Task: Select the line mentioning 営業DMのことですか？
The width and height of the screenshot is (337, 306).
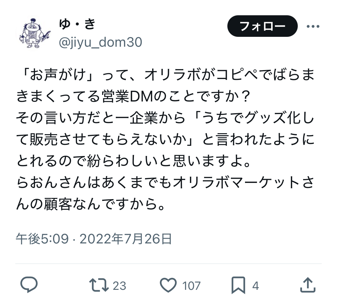Action: (x=133, y=96)
